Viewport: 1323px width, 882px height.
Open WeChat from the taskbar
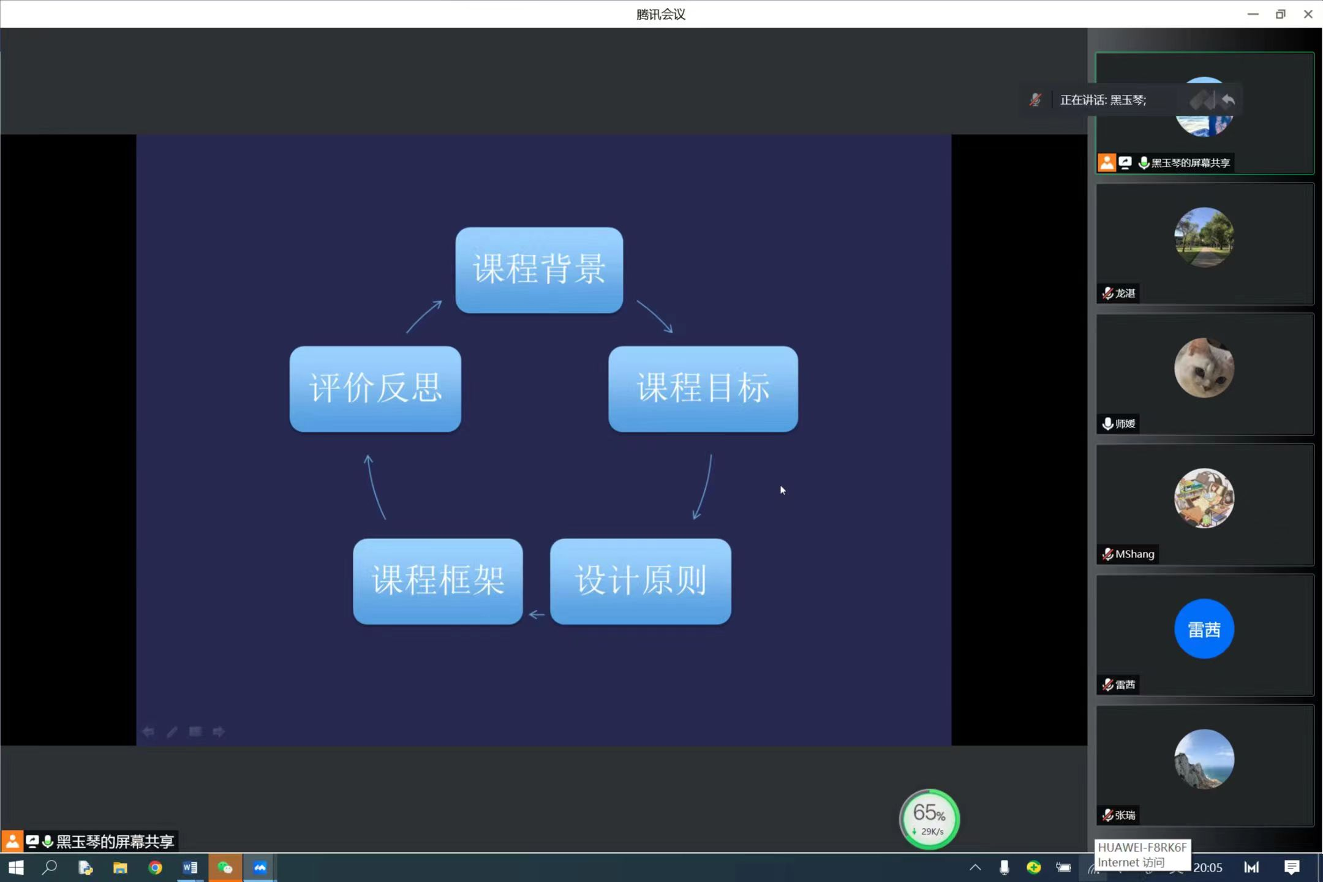pos(225,867)
